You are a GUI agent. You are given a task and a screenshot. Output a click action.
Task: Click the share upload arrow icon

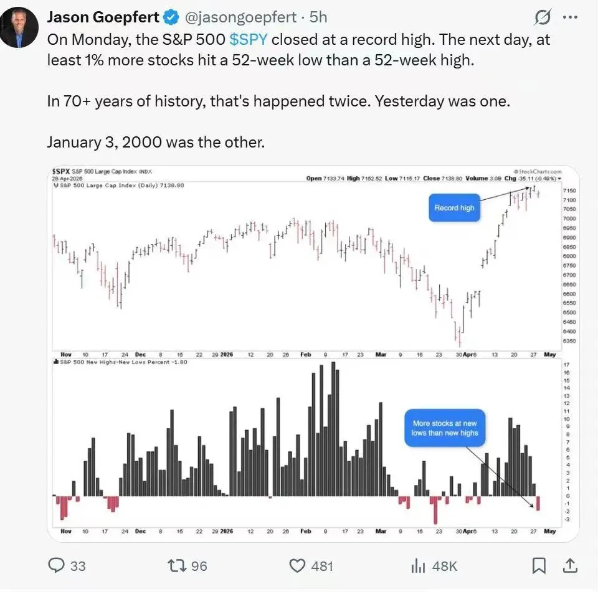point(569,565)
